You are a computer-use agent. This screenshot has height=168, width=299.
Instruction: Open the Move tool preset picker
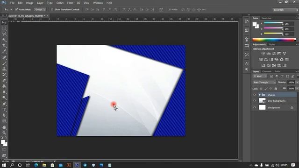[8, 9]
